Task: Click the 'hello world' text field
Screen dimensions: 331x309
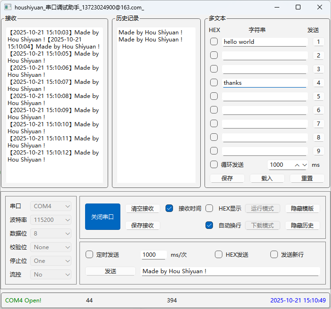Action: pos(265,42)
